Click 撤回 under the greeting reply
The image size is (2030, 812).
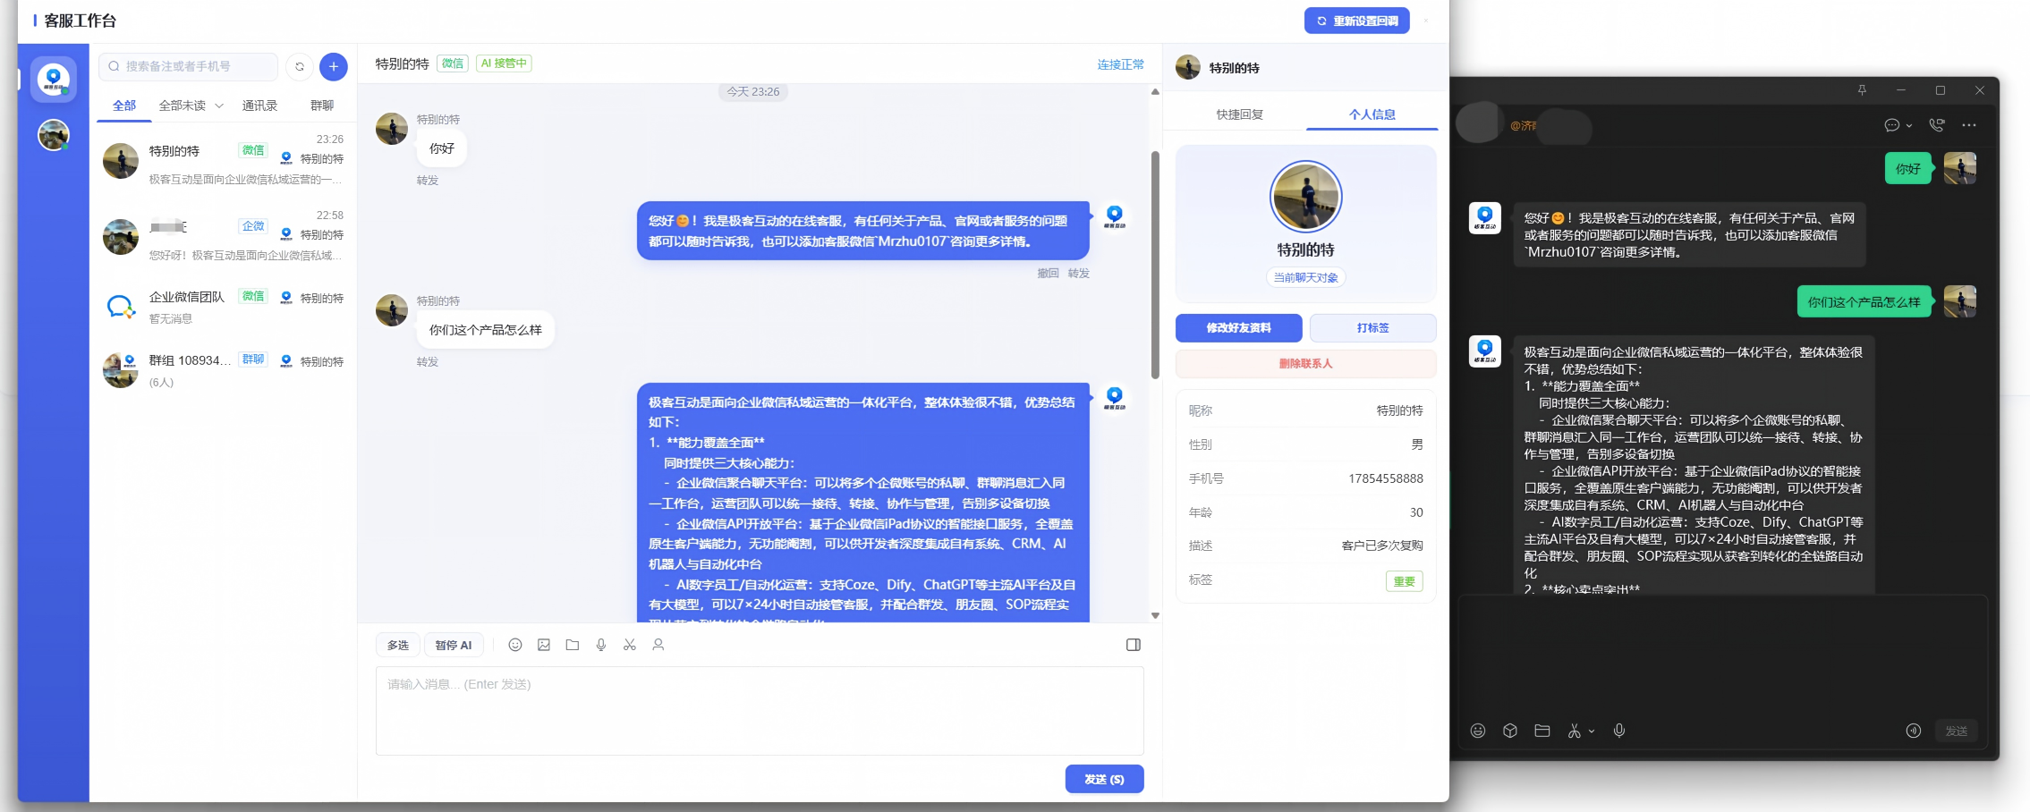[1049, 274]
